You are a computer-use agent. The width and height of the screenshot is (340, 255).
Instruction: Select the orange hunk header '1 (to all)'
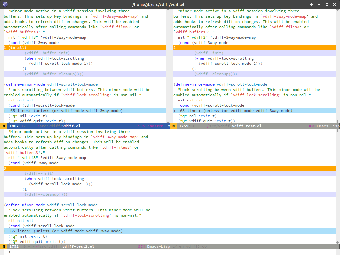point(85,48)
